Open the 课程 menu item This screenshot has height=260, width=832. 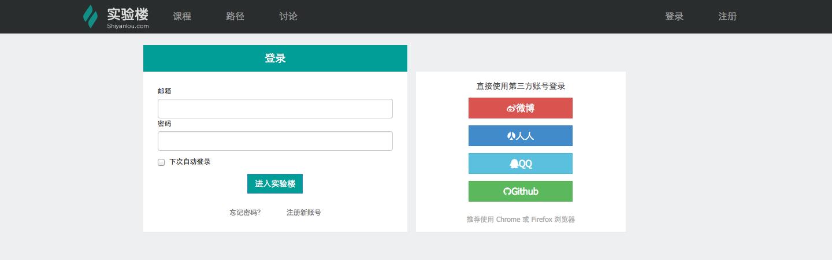tap(182, 17)
